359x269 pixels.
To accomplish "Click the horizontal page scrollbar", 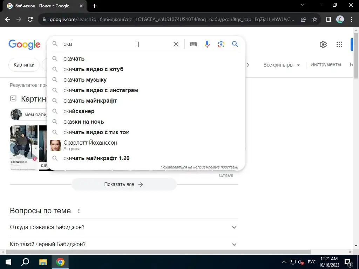I will [x=158, y=252].
